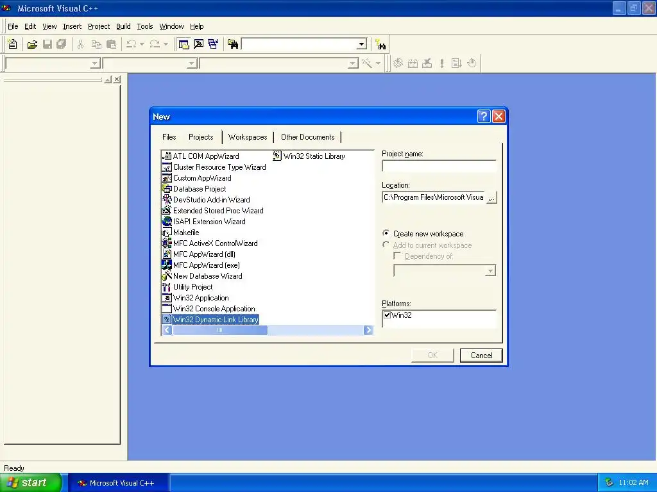Click the WizardBar action wand icon
Screen dimensions: 657x492
pos(366,63)
